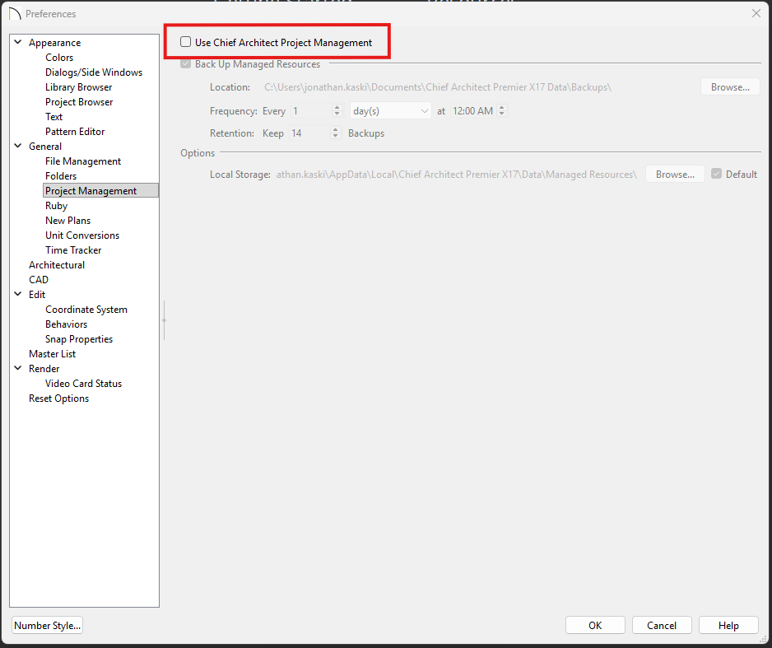The width and height of the screenshot is (772, 648).
Task: Click the OK button
Action: 595,625
